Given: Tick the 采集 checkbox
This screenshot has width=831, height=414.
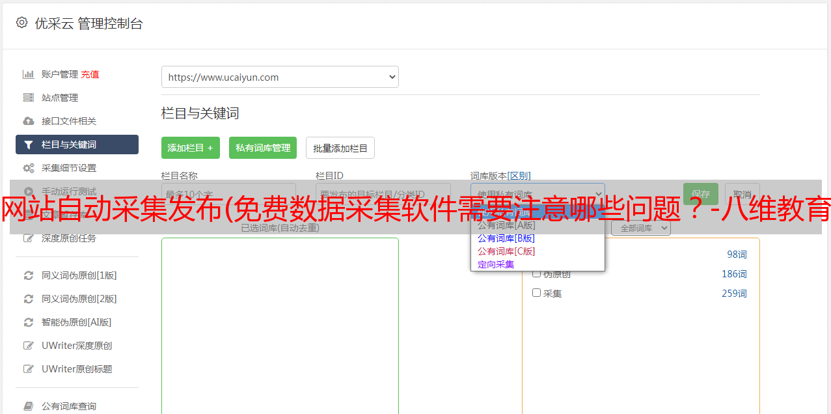Looking at the screenshot, I should (x=537, y=293).
